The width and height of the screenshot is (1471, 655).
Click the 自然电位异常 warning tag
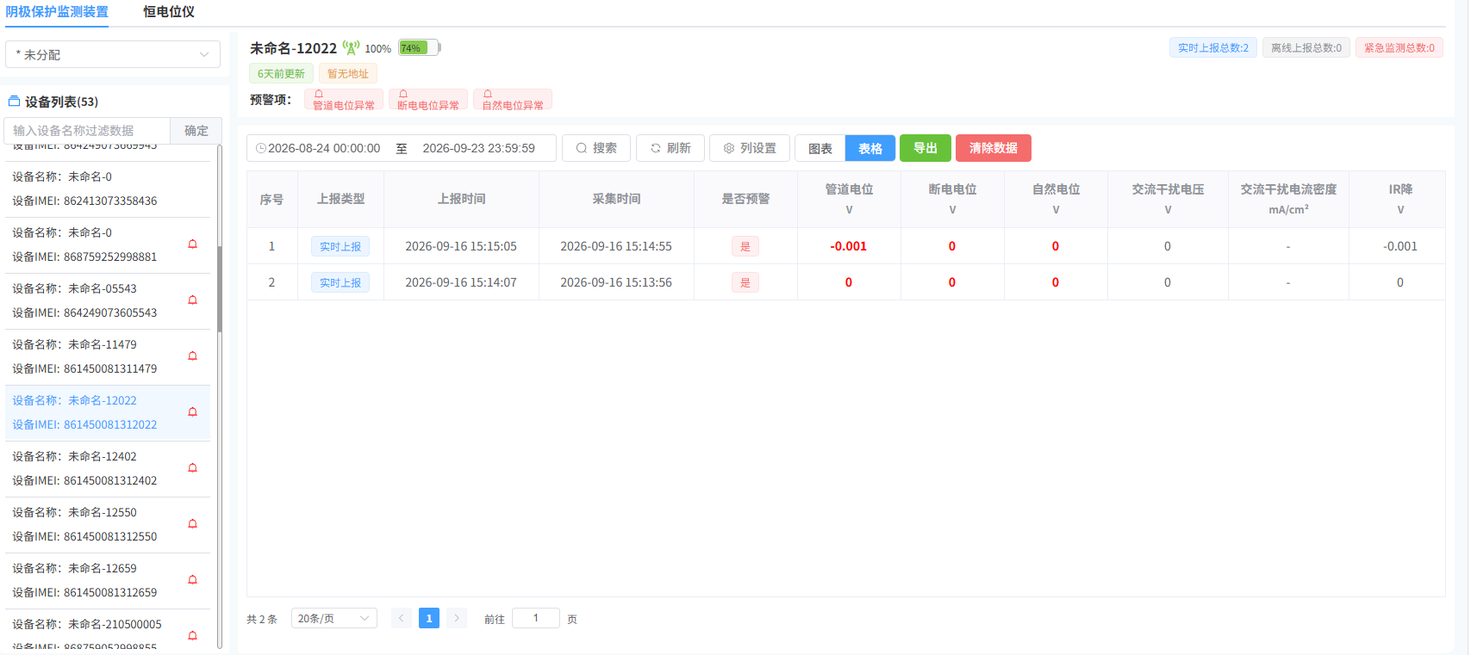click(x=513, y=100)
